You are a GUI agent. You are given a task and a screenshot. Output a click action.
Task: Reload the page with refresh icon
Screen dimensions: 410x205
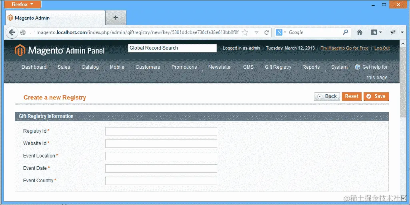click(266, 32)
